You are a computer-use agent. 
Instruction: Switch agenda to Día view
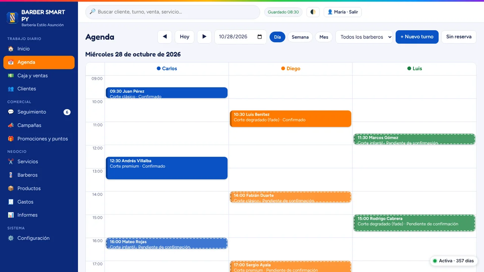pyautogui.click(x=278, y=37)
